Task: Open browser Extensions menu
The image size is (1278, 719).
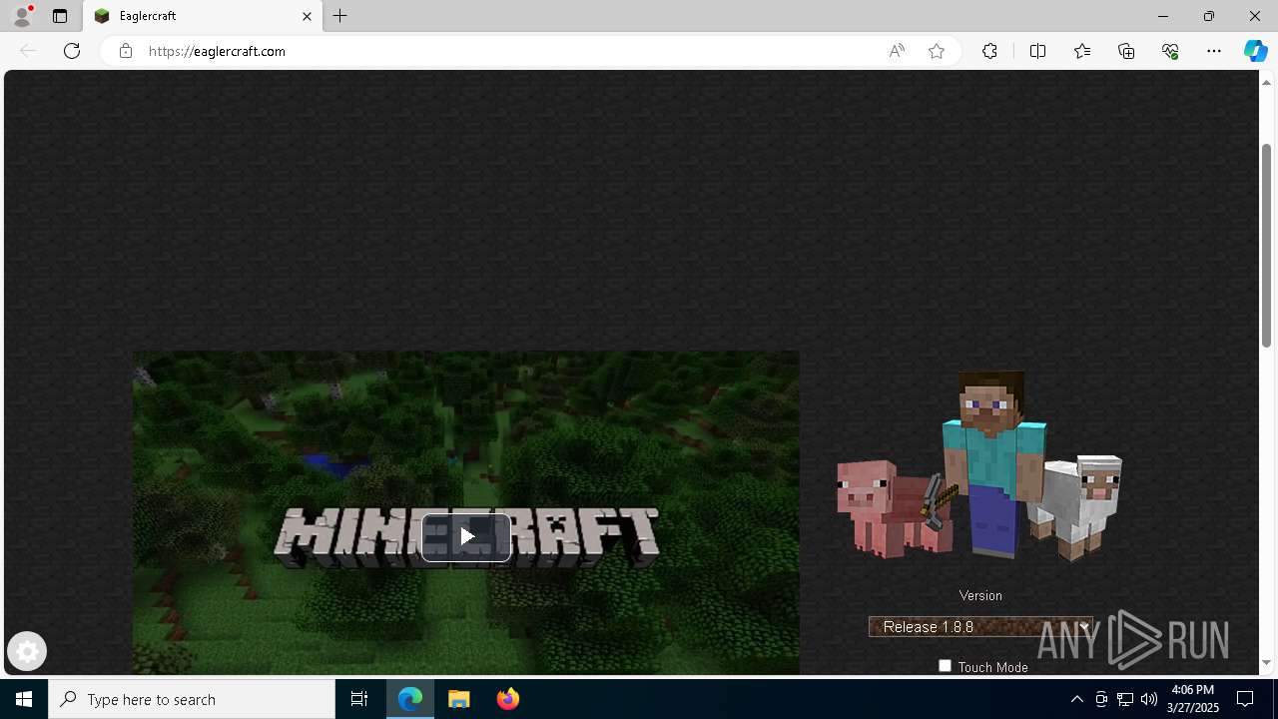Action: click(989, 51)
